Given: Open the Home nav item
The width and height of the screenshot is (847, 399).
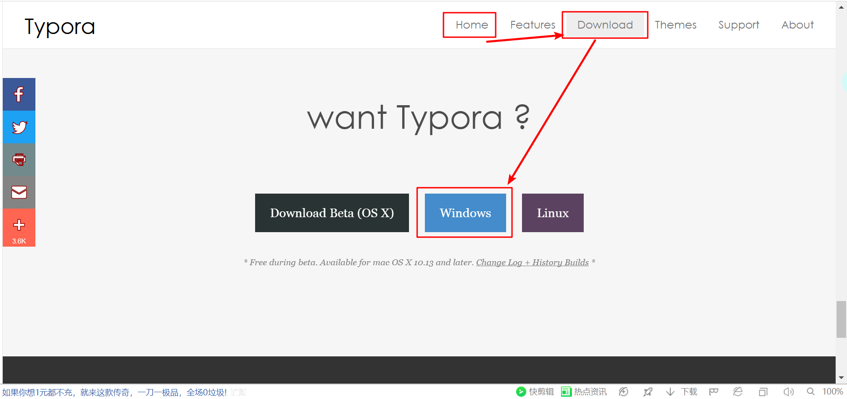Looking at the screenshot, I should (472, 25).
